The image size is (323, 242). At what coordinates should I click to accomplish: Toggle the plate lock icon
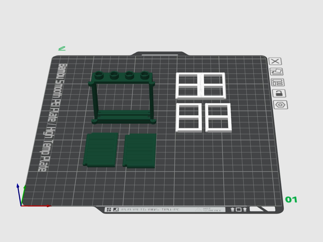(279, 93)
